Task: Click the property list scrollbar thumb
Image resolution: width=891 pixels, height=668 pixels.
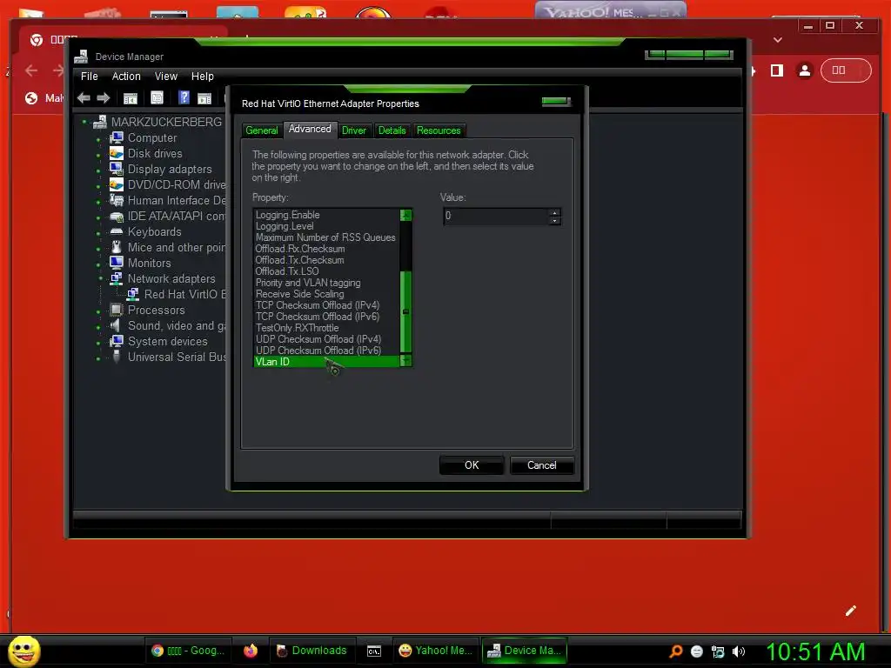Action: tap(405, 312)
